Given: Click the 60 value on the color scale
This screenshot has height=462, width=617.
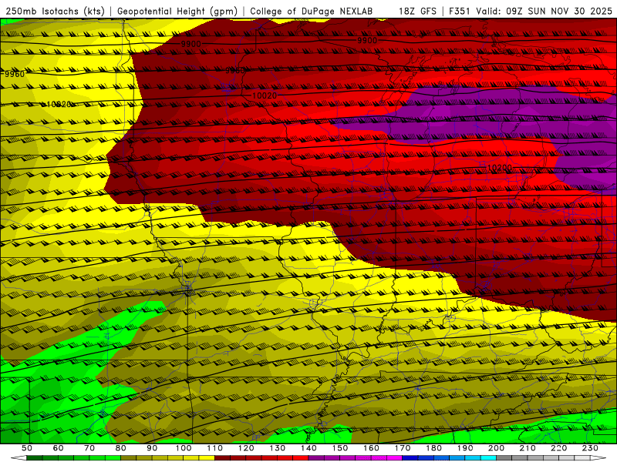Looking at the screenshot, I should 58,448.
